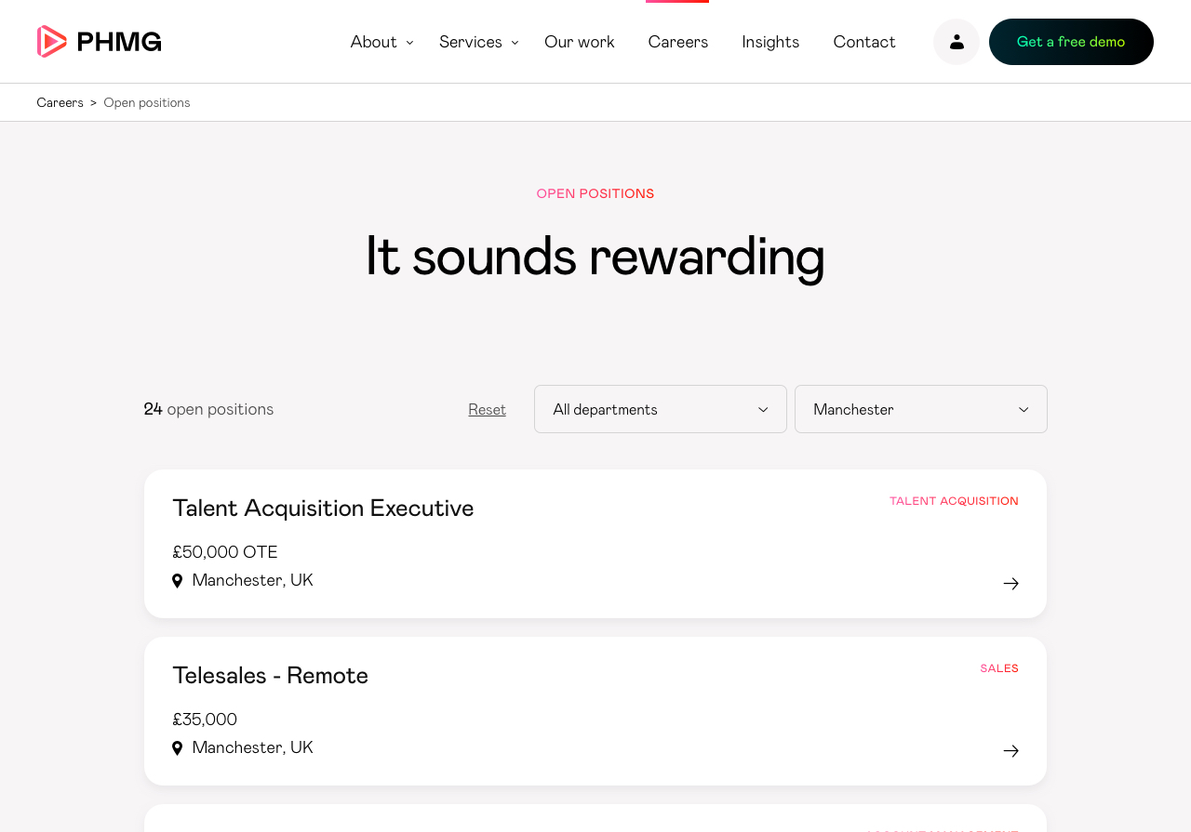
Task: Open the Manchester location dropdown
Action: coord(921,409)
